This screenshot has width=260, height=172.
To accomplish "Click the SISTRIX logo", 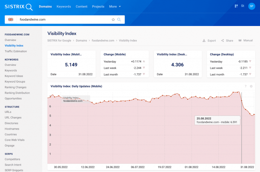I will coord(19,7).
